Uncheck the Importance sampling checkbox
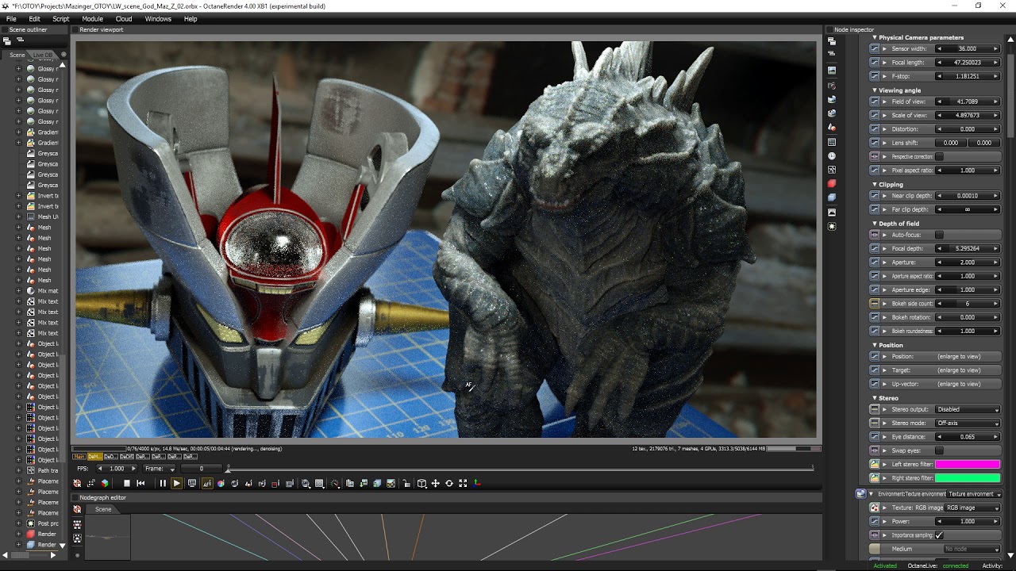The width and height of the screenshot is (1016, 571). click(x=939, y=535)
